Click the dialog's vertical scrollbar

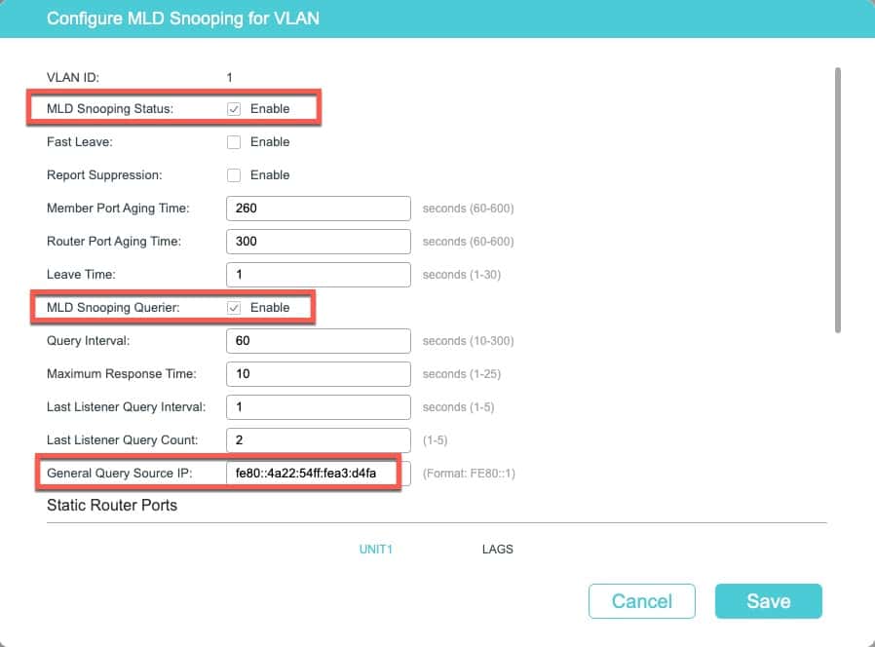pyautogui.click(x=838, y=200)
